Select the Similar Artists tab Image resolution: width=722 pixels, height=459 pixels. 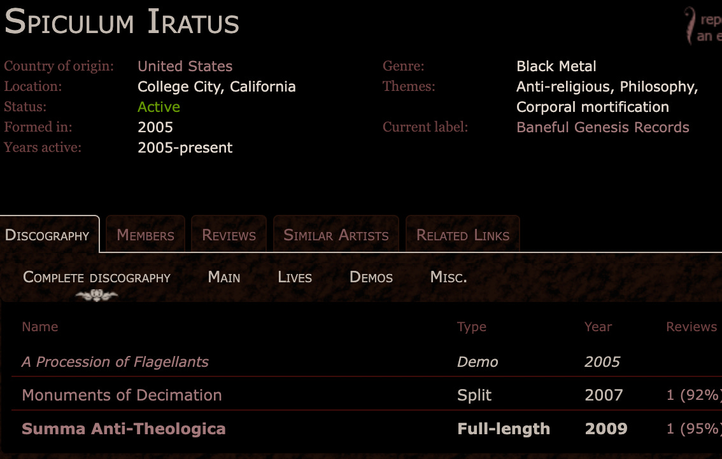(x=336, y=235)
